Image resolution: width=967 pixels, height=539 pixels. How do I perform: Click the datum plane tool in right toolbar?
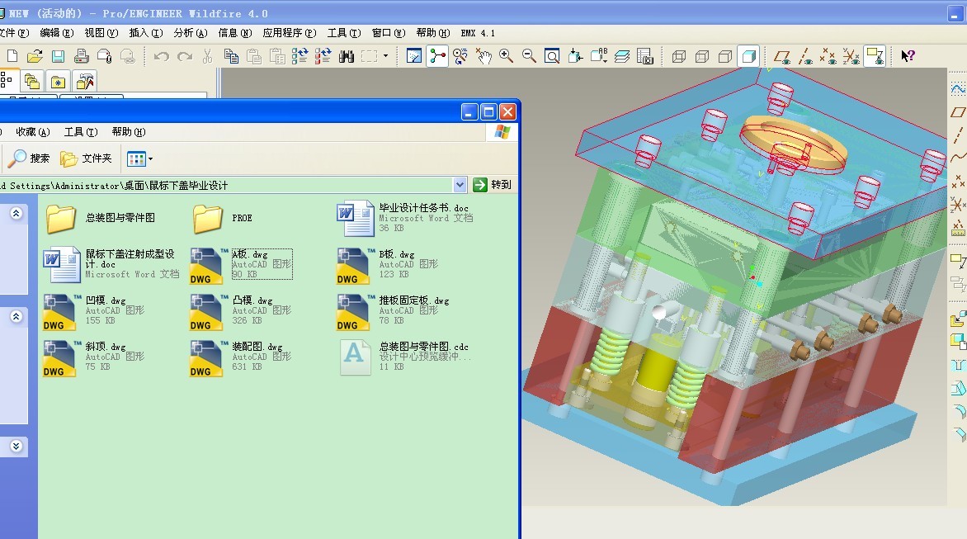[958, 112]
